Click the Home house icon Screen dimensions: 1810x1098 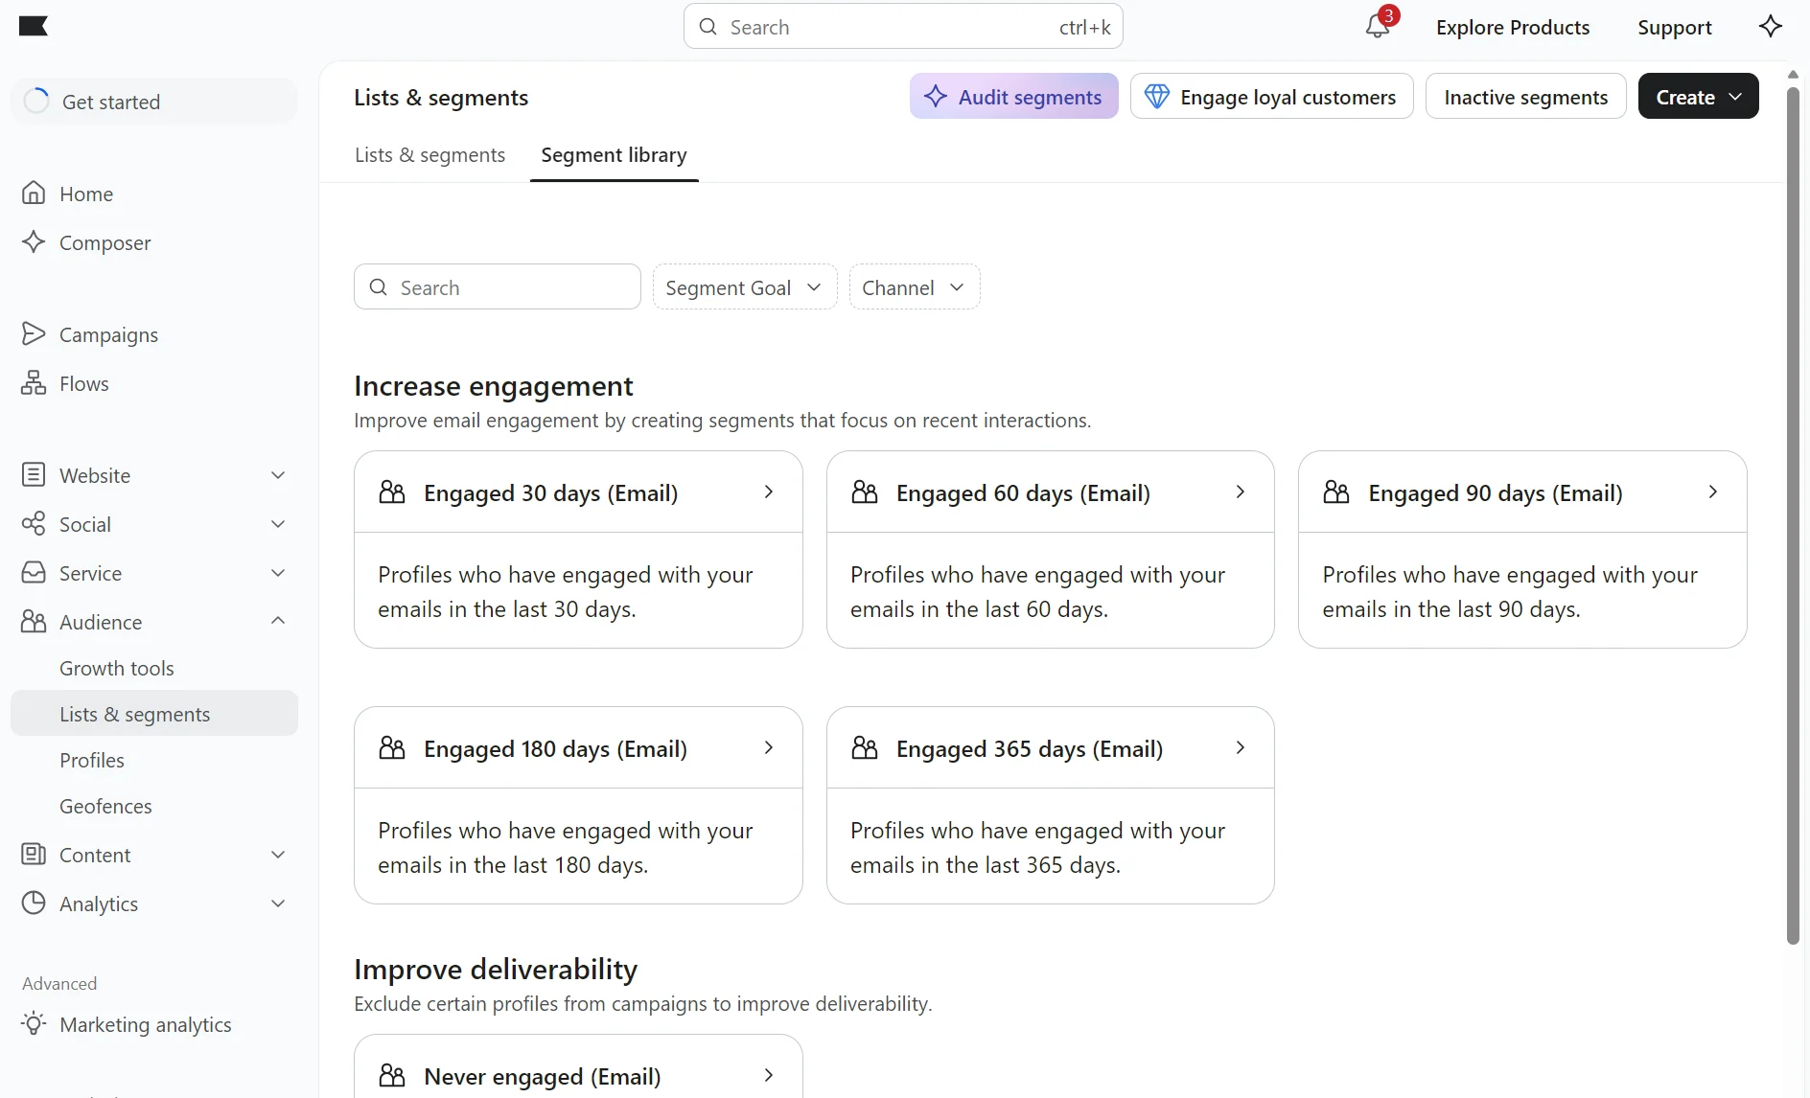pos(34,194)
